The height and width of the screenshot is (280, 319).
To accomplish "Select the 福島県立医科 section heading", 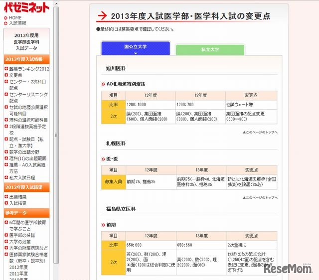I will 121,209.
